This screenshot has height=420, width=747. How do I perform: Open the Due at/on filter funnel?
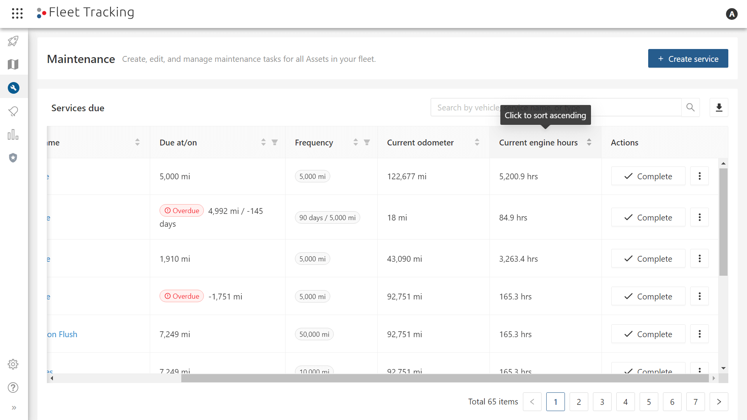coord(275,142)
